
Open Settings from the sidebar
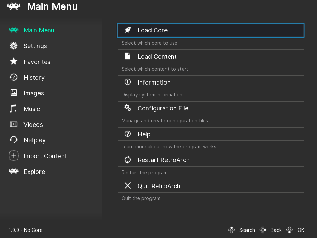[35, 46]
